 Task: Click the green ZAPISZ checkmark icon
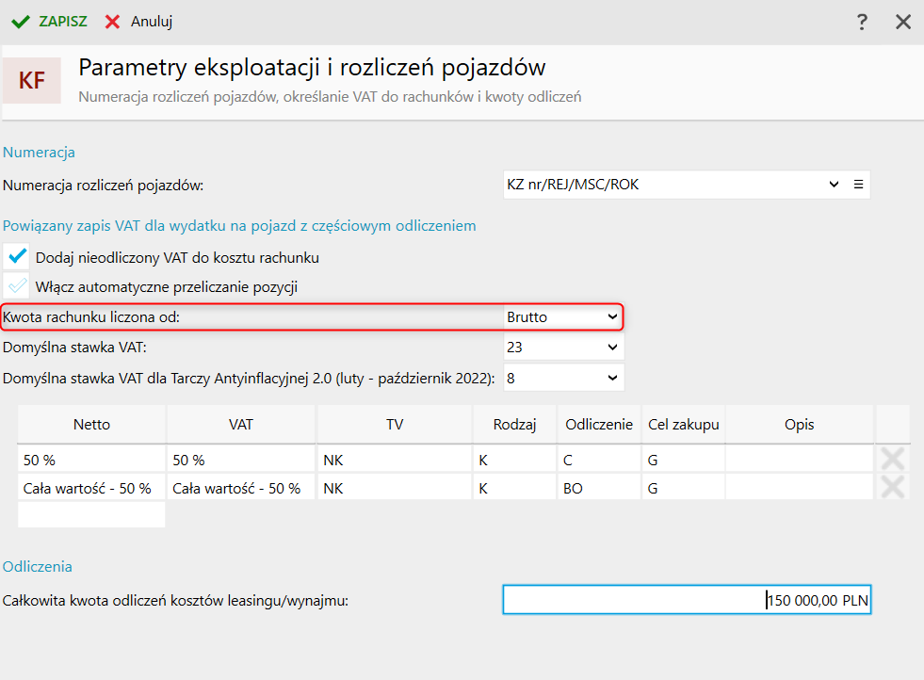coord(21,22)
